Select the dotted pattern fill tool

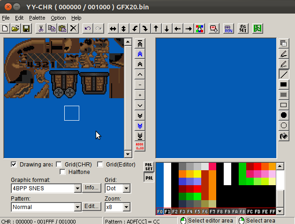coord(284,95)
